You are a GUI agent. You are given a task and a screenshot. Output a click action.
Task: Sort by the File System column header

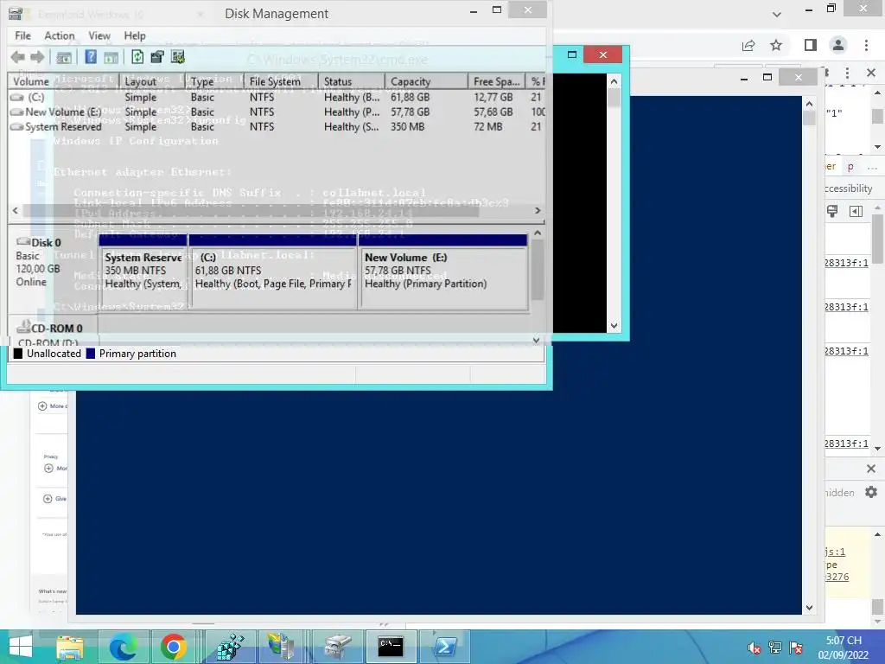tap(281, 82)
